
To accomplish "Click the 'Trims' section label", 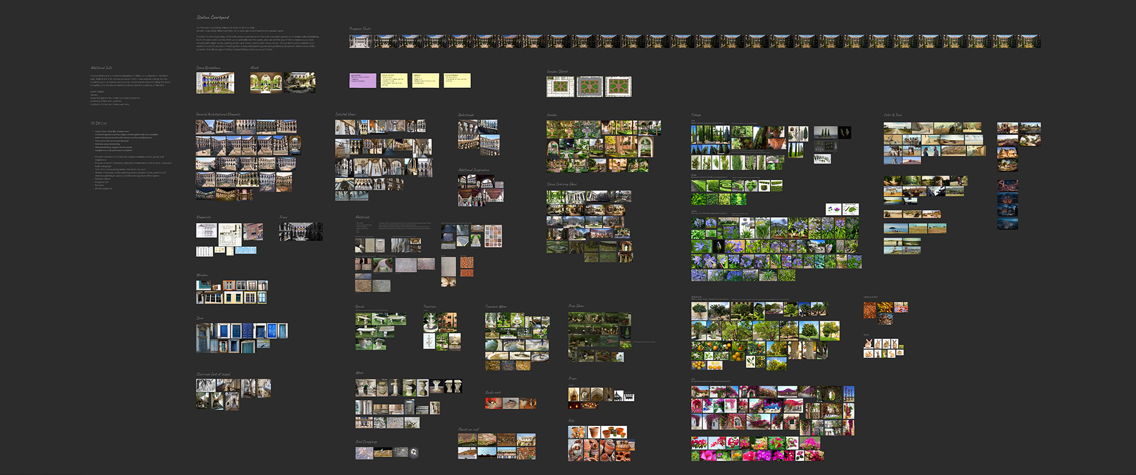I will 283,217.
